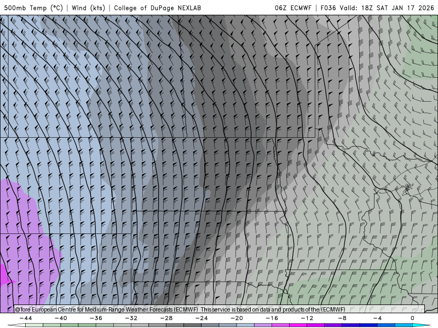Click the "F036" forecast hour label
This screenshot has width=438, height=328.
(x=328, y=8)
